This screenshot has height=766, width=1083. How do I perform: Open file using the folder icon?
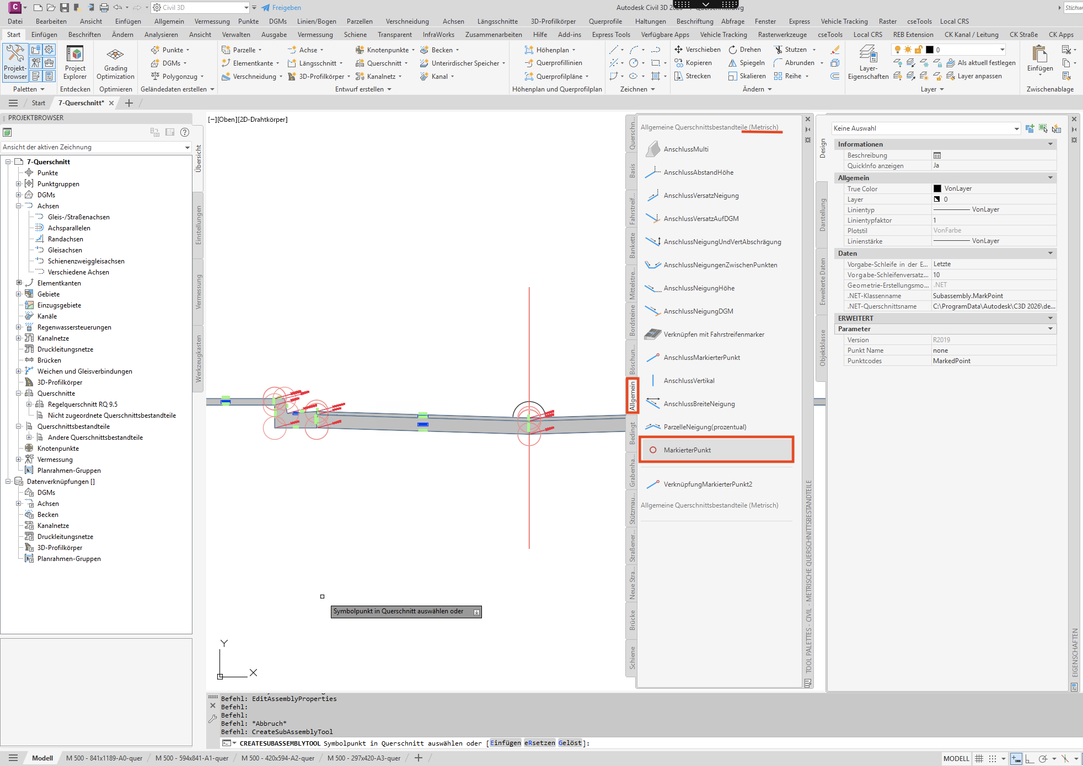(x=51, y=7)
